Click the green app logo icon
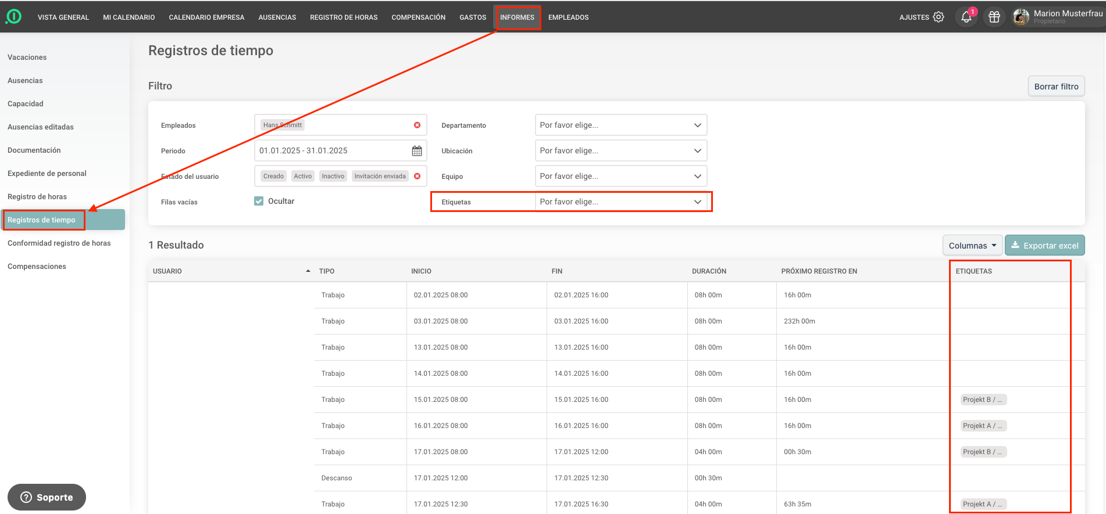This screenshot has height=514, width=1106. point(13,17)
